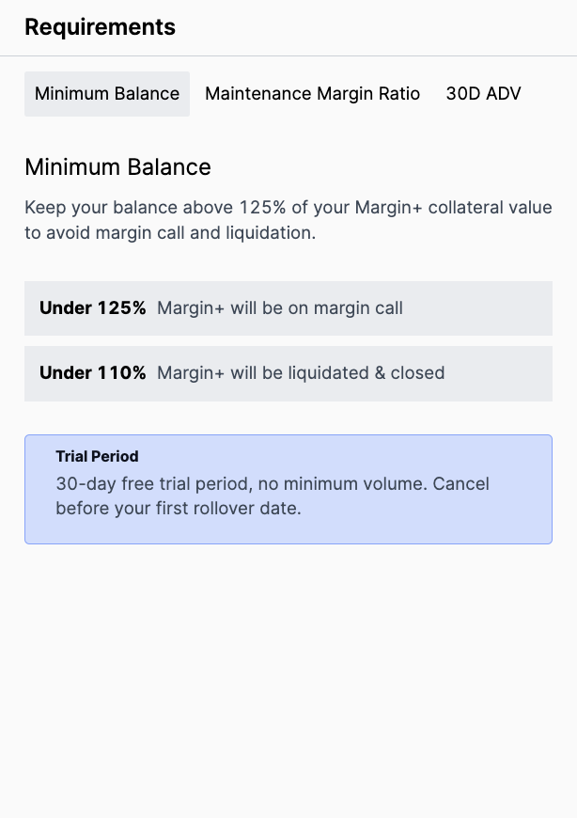The width and height of the screenshot is (577, 818).
Task: Switch to the Maintenance Margin Ratio tab
Action: tap(312, 94)
